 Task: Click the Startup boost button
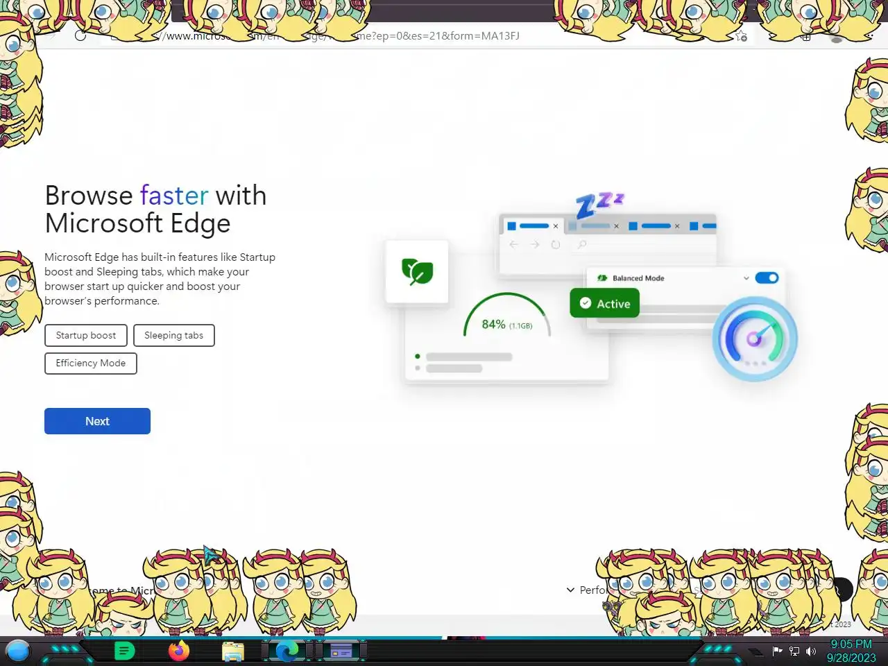tap(86, 335)
